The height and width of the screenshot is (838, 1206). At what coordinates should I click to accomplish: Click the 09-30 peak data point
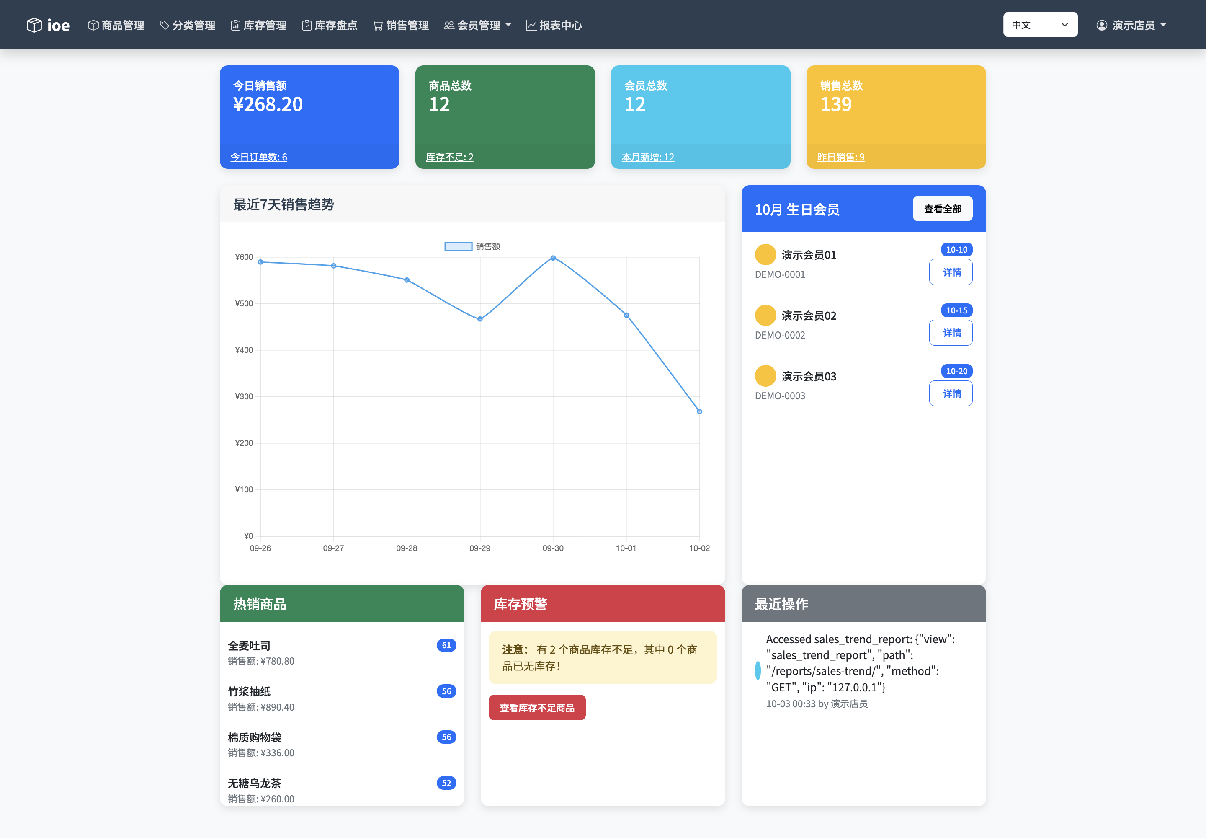[x=553, y=258]
